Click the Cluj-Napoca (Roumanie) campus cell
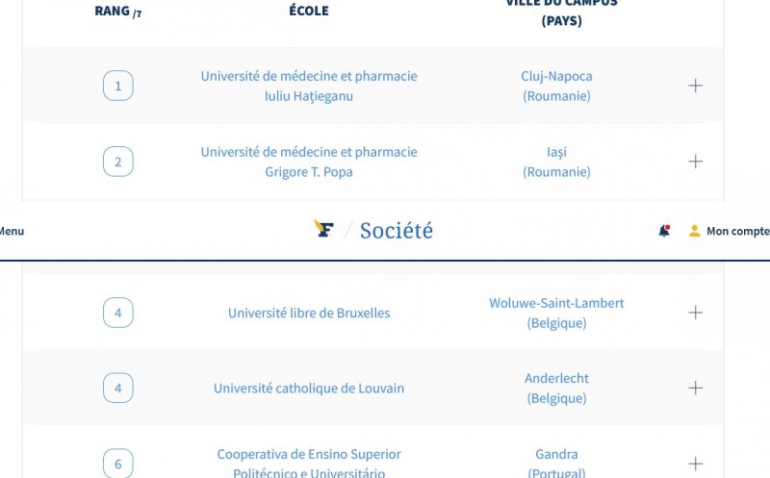 tap(556, 86)
